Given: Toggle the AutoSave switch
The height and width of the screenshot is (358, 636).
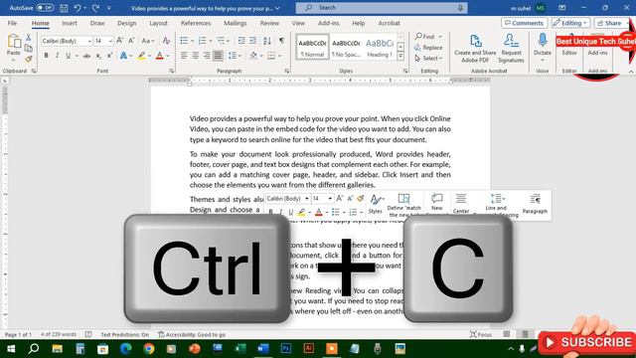Looking at the screenshot, I should [45, 8].
